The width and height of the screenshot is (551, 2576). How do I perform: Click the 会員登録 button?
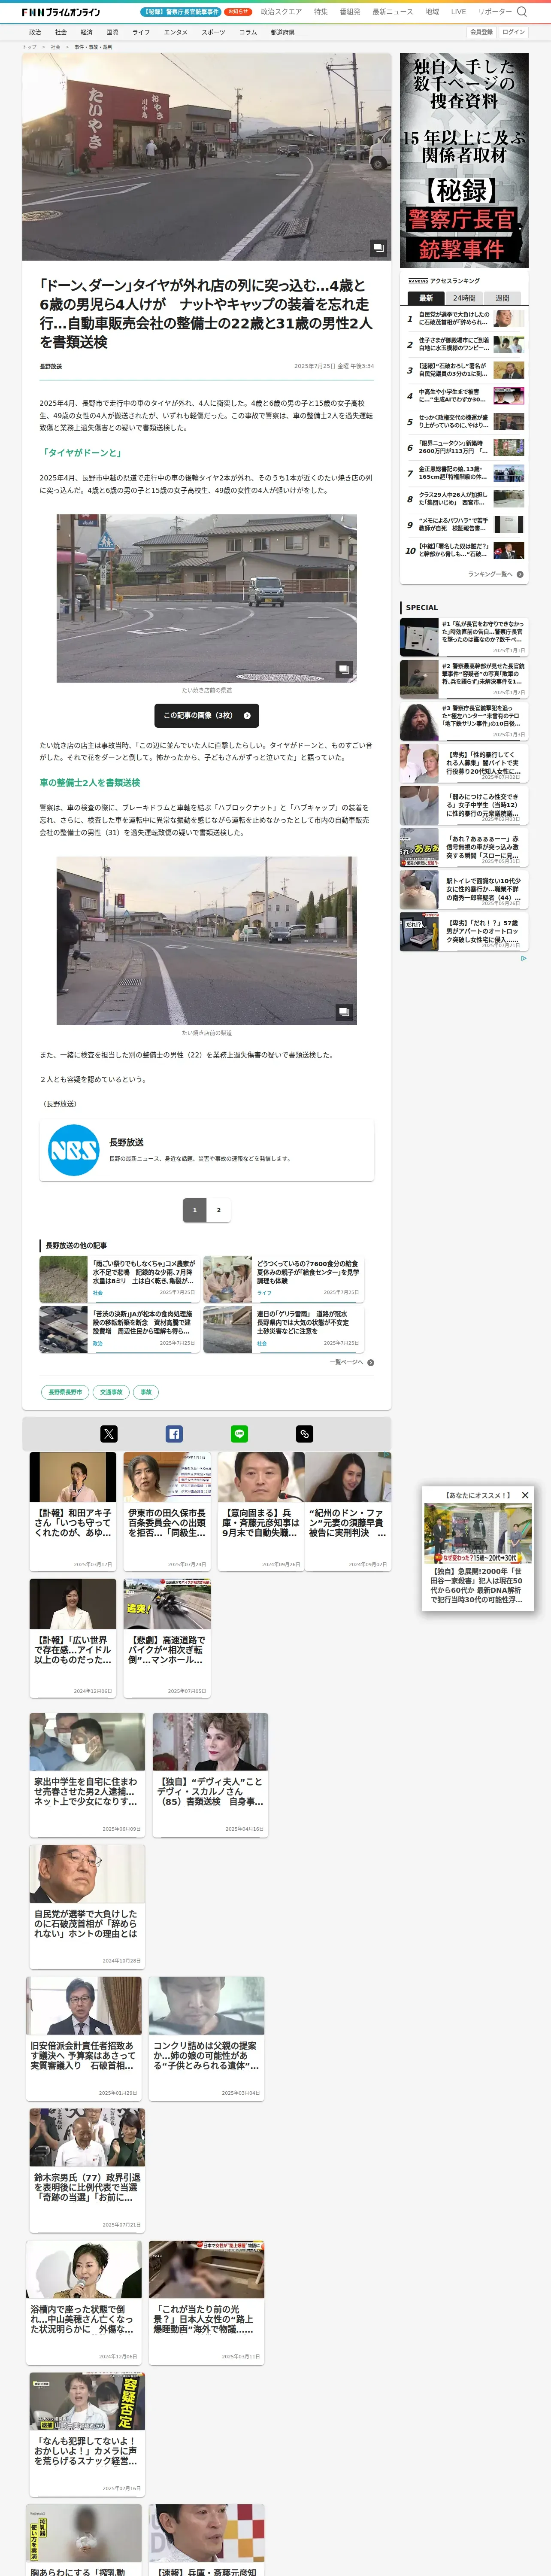point(481,32)
